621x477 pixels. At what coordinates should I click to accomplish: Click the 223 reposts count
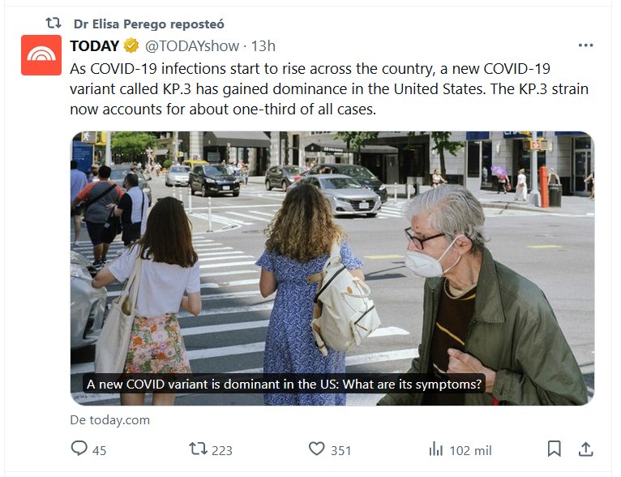tap(221, 449)
